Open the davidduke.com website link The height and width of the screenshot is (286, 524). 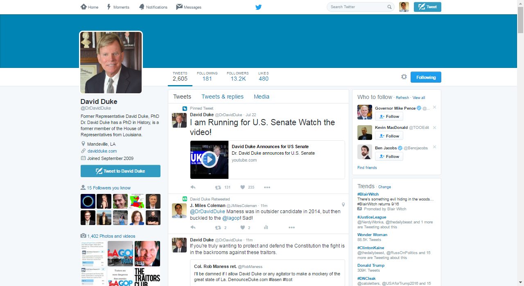pos(102,151)
